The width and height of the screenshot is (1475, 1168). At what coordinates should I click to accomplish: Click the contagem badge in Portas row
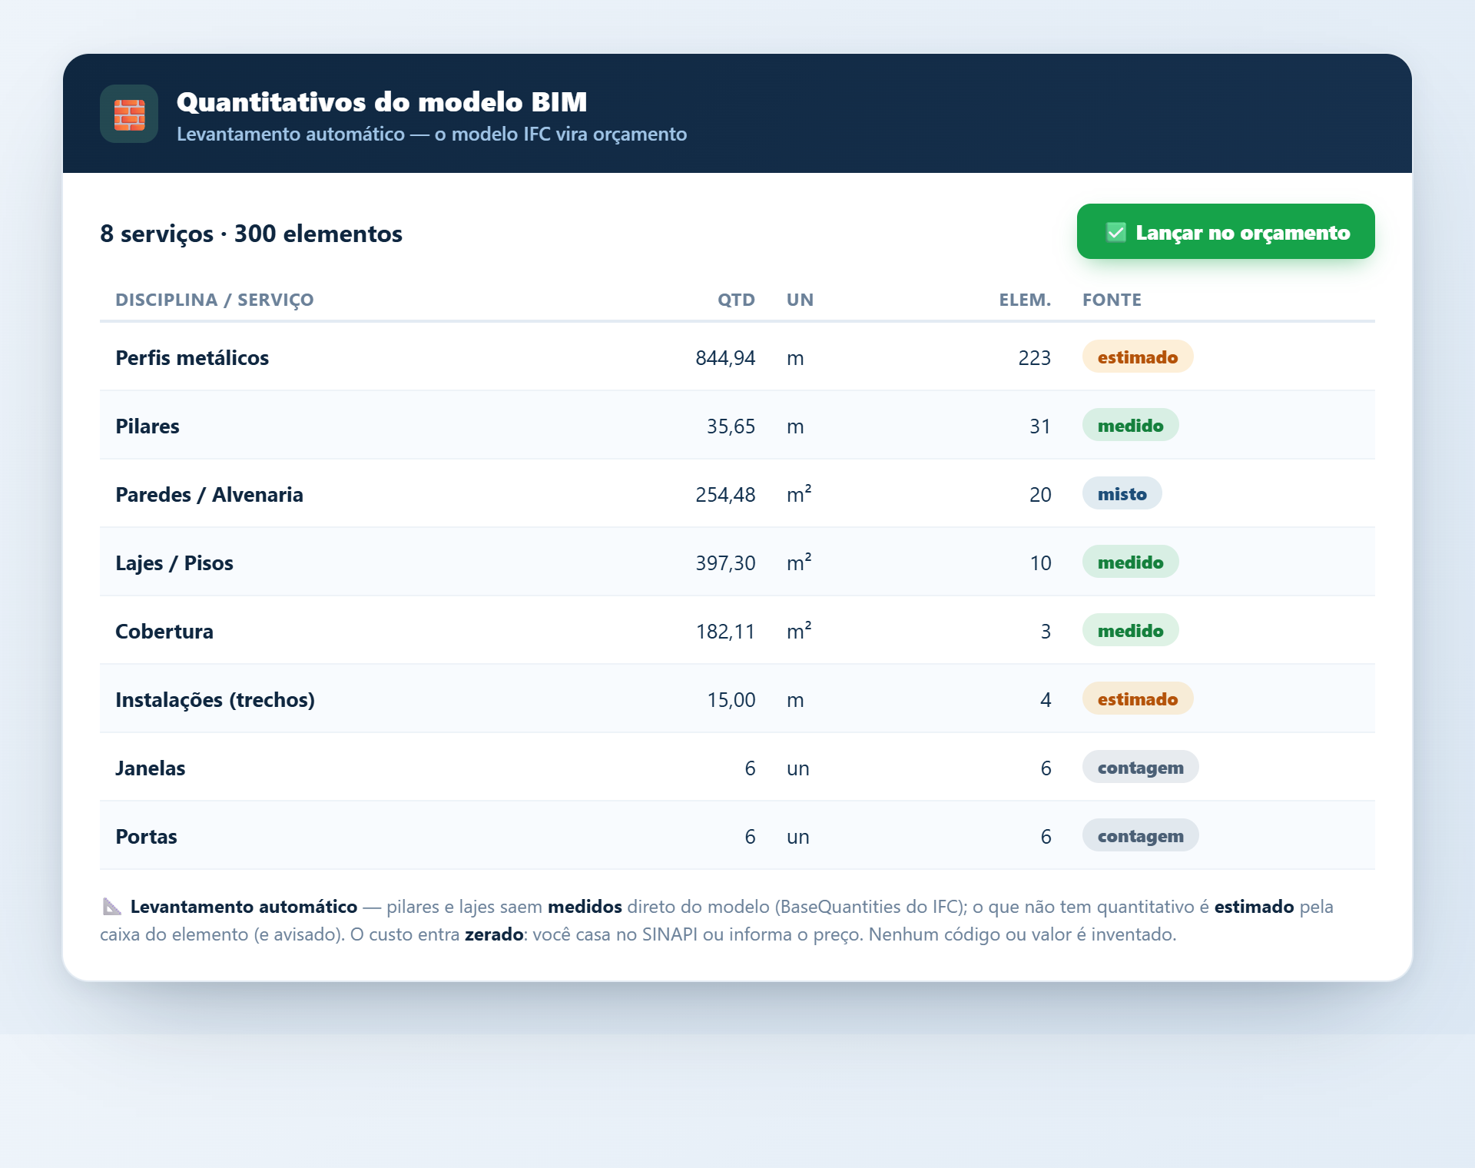[1140, 835]
